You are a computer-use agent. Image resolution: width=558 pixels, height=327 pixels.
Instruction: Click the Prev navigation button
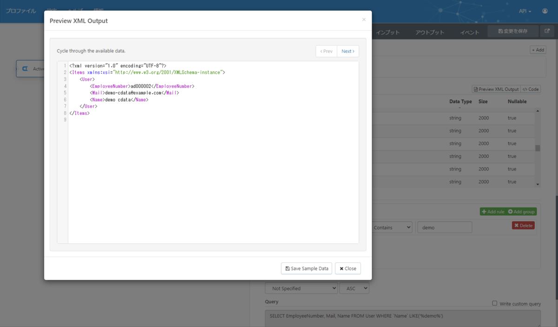click(326, 51)
